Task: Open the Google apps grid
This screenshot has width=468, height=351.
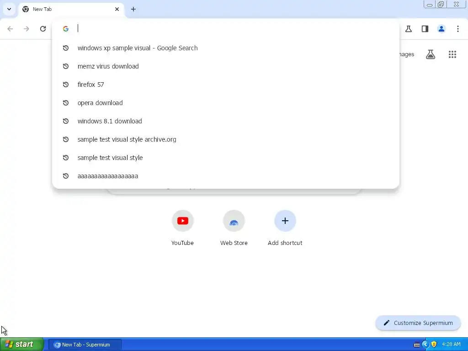Action: pos(452,54)
